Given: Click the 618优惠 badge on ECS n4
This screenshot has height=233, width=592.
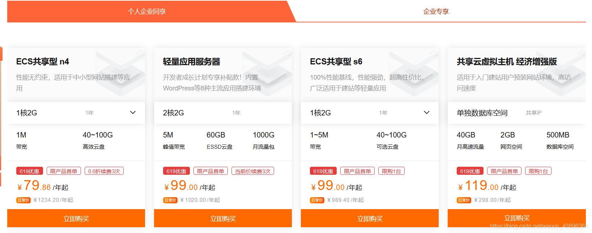Looking at the screenshot, I should pos(30,171).
